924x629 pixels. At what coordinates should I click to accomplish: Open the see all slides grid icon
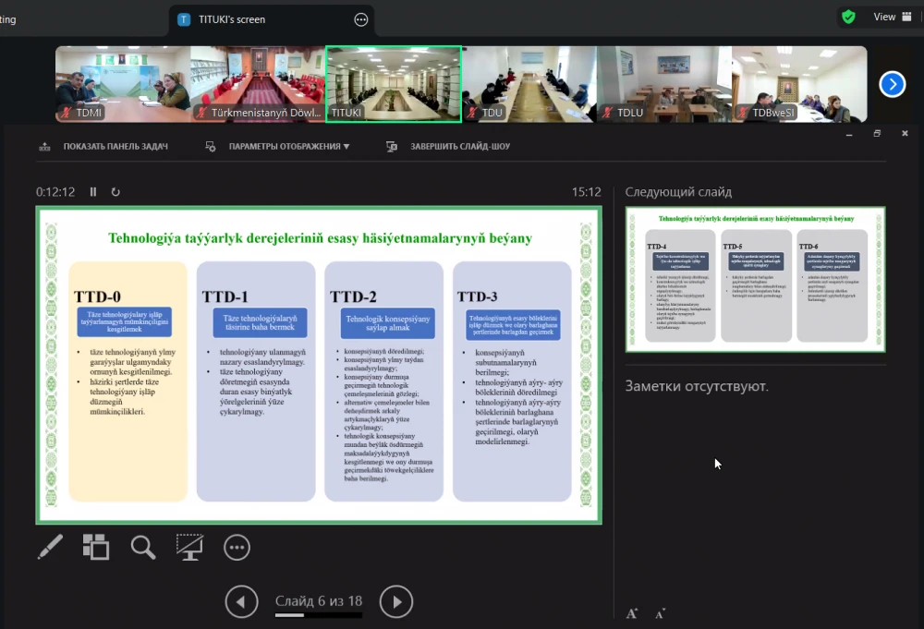pos(96,547)
